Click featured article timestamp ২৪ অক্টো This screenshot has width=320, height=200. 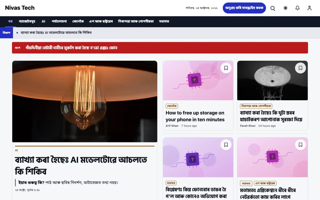[27, 190]
